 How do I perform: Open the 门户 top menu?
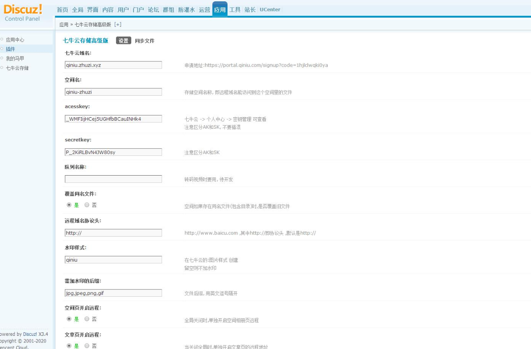click(138, 10)
